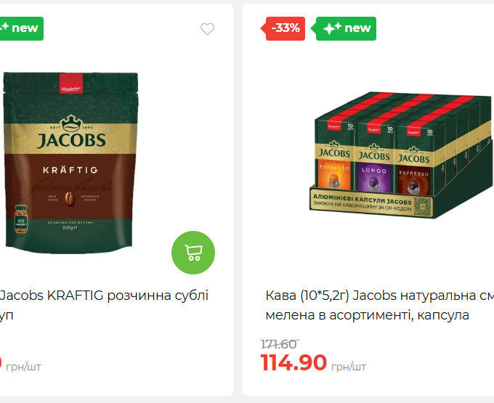494x403 pixels.
Task: Click the грн/шт label next to 114.90
Action: coord(349,367)
